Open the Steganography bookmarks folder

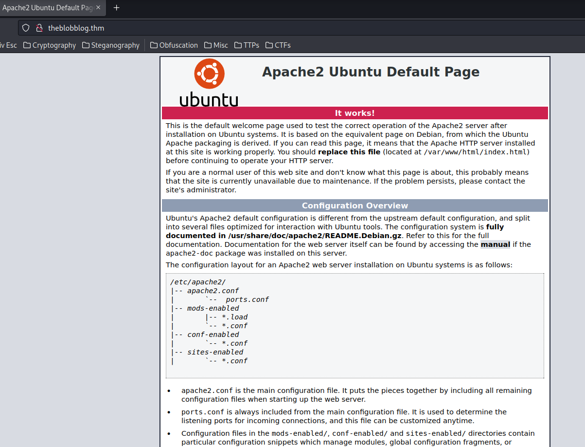click(x=111, y=45)
